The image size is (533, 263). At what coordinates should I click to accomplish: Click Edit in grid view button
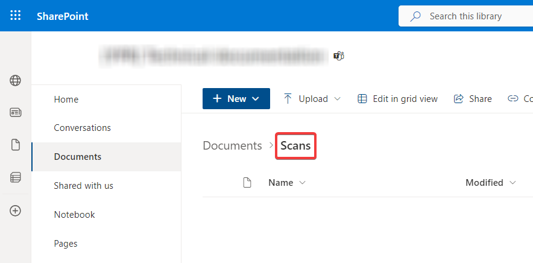point(398,99)
